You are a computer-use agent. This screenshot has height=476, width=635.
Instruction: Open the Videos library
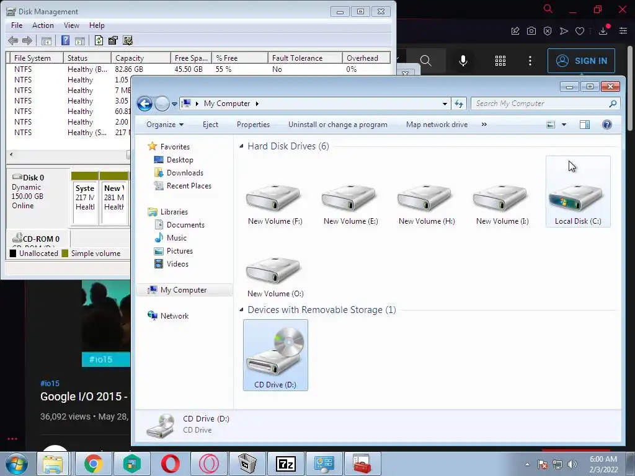click(177, 264)
